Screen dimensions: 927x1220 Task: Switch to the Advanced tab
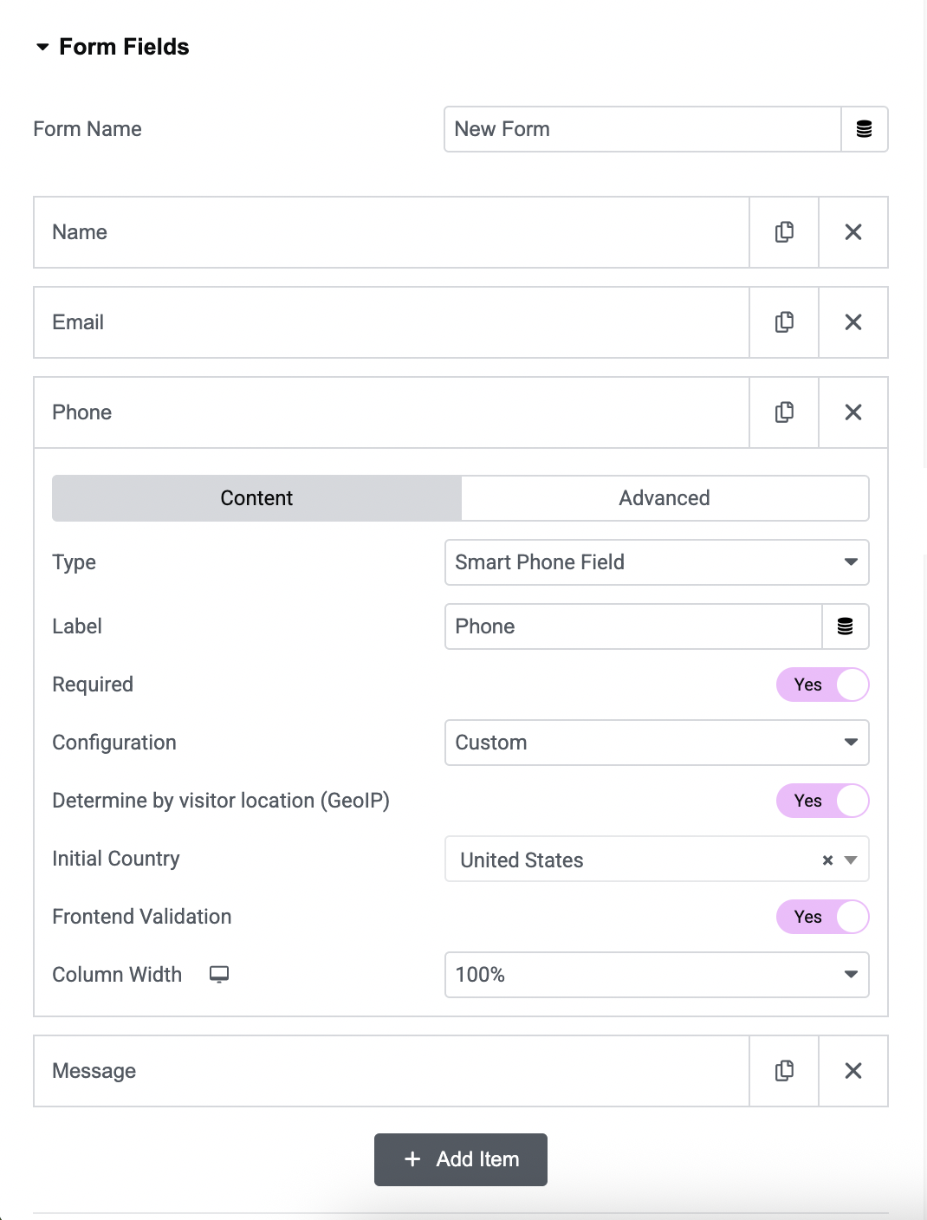tap(664, 497)
